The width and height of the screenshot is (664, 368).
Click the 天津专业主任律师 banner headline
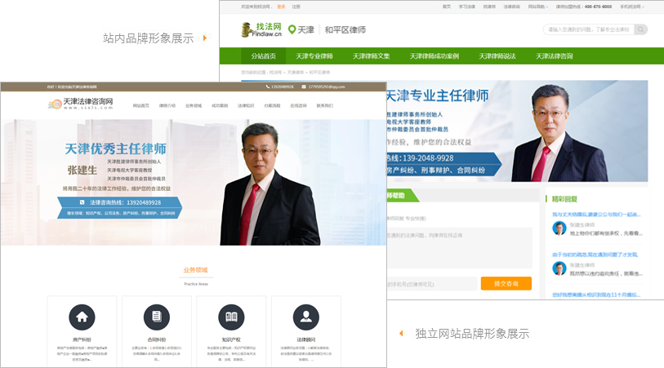tap(438, 95)
